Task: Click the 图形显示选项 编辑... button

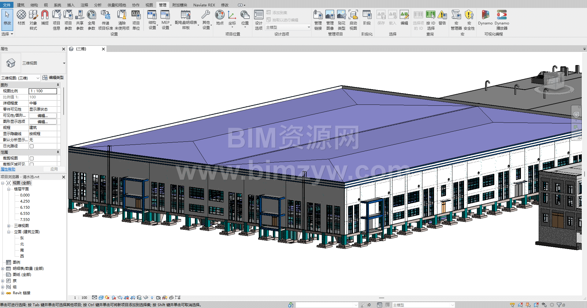Action: point(43,122)
